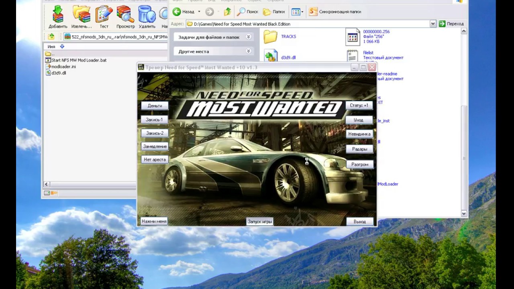Click the Статус +1 trainer button
The width and height of the screenshot is (514, 289).
coord(359,105)
